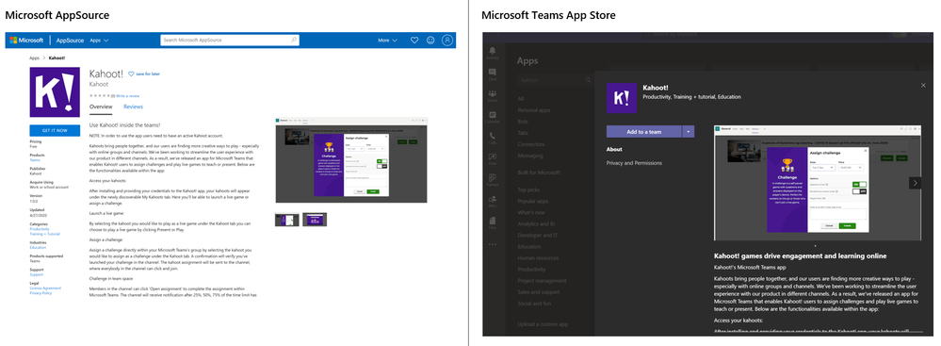Select Tabs in Teams Apps list
This screenshot has width=941, height=346.
524,133
